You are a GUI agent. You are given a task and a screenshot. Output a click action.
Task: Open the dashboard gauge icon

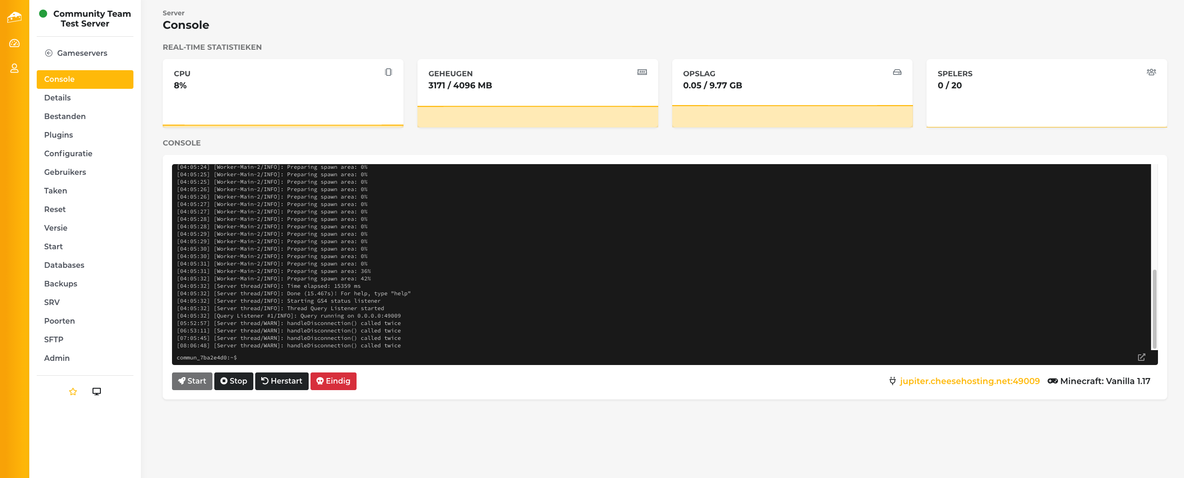[14, 43]
